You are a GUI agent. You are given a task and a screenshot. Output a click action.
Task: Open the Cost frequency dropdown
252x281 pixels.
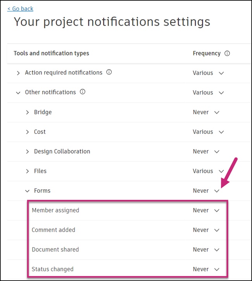(208, 132)
